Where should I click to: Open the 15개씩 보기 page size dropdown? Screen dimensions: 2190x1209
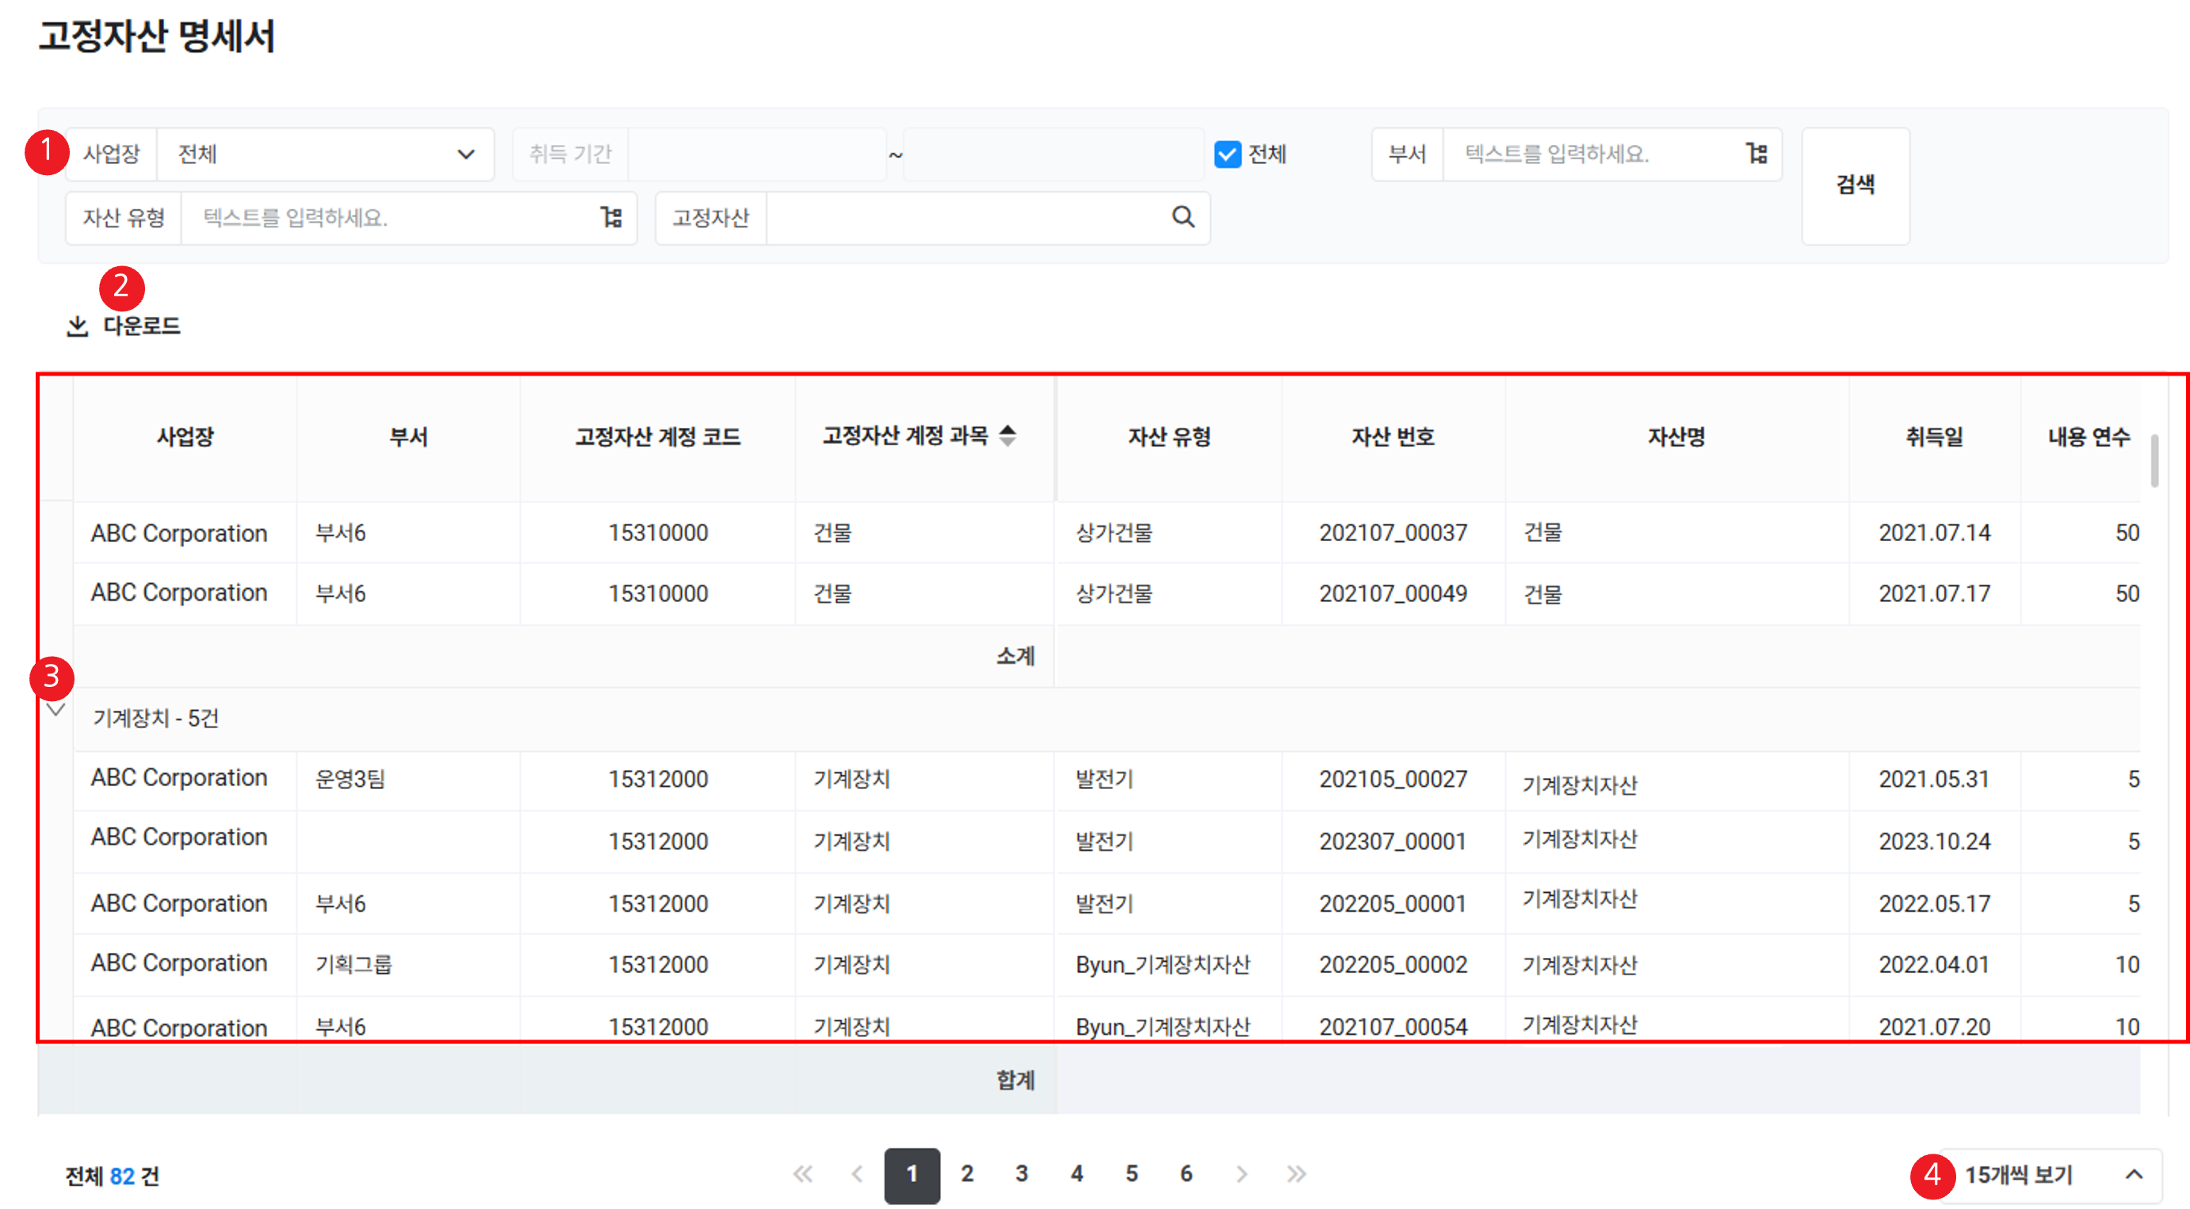(x=2049, y=1175)
